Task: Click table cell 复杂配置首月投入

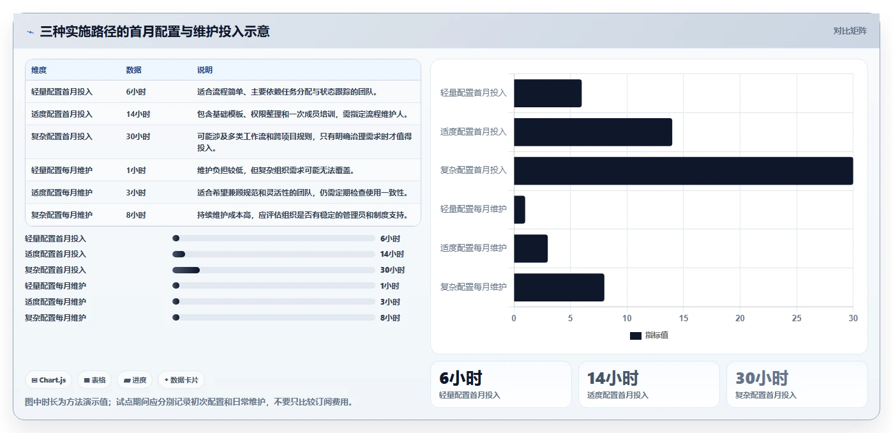Action: [x=62, y=137]
